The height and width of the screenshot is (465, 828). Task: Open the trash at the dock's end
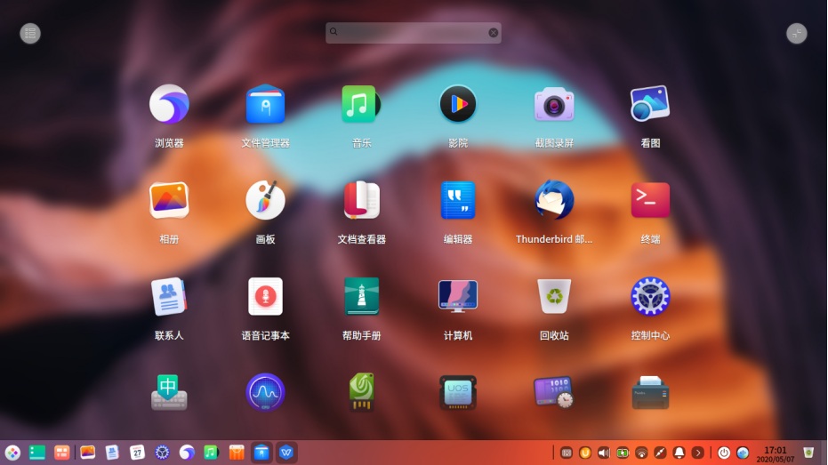(x=808, y=453)
